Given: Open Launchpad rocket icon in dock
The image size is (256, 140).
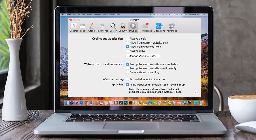Looking at the screenshot, I should 77,103.
